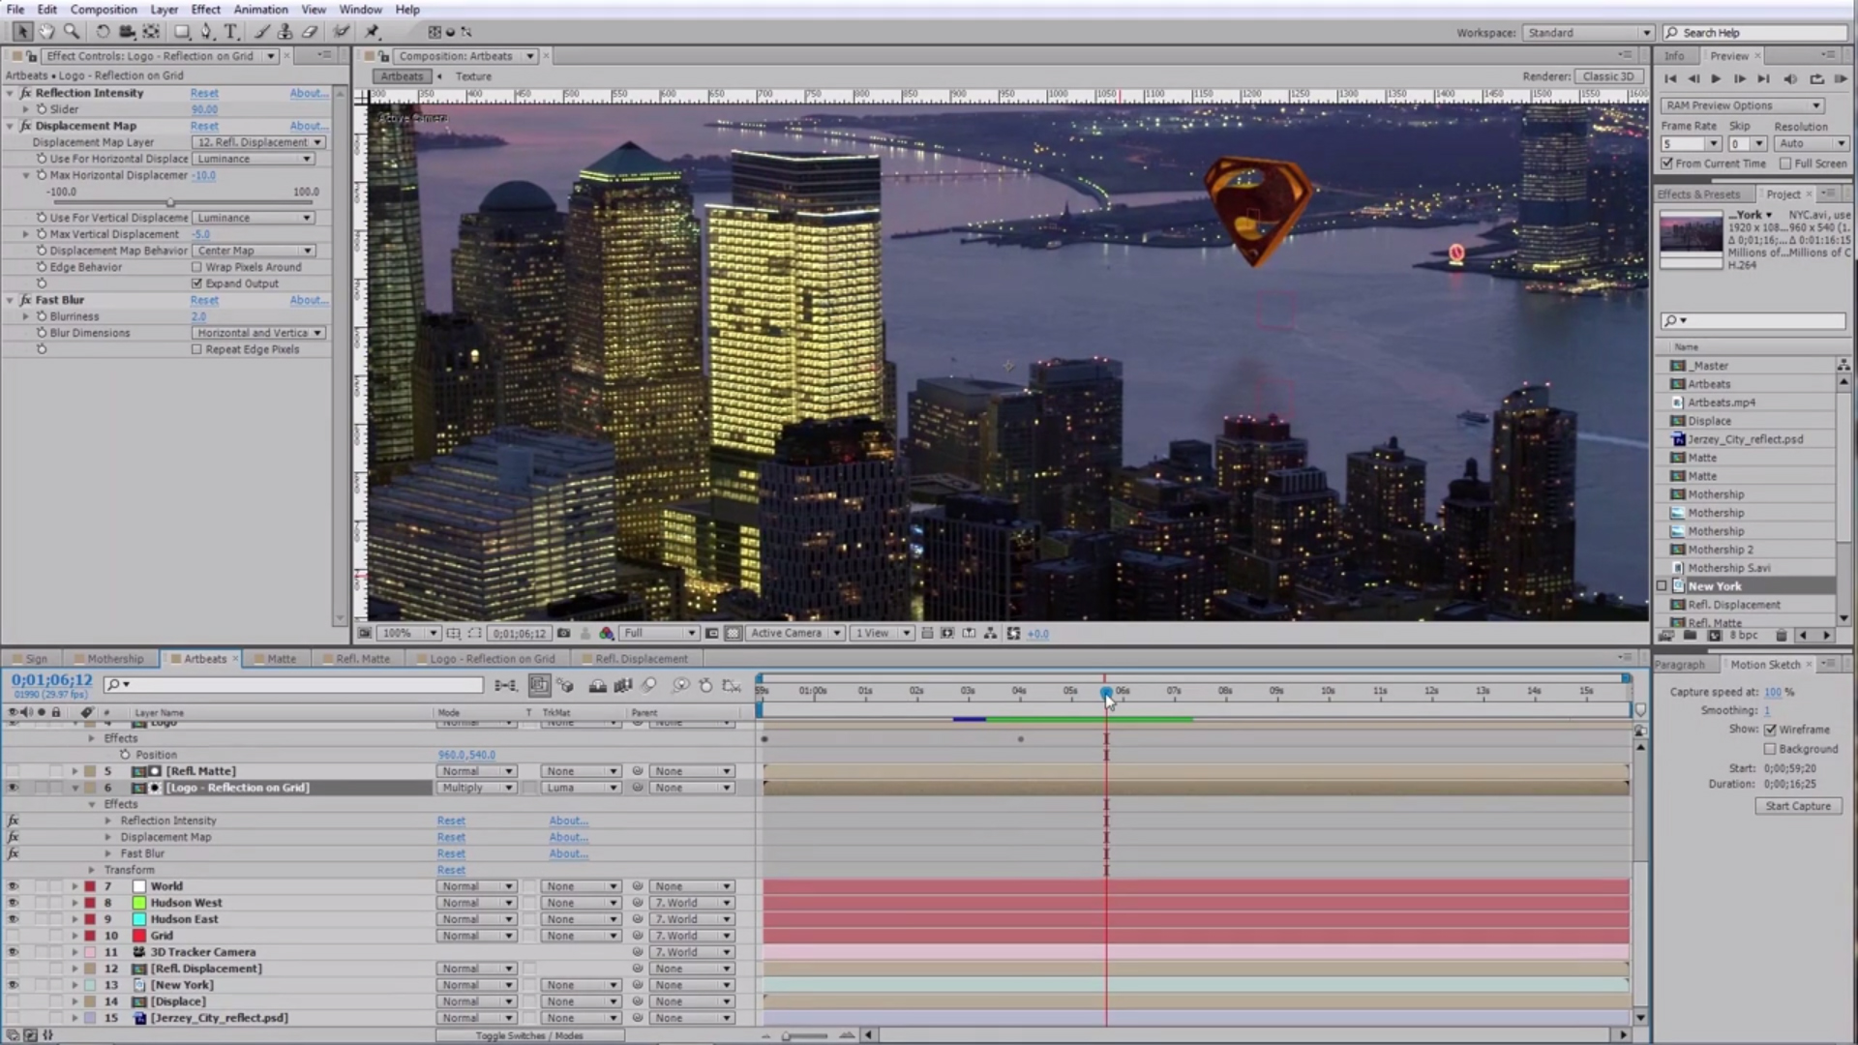Select the Eraser tool
Viewport: 1858px width, 1045px height.
(x=310, y=32)
